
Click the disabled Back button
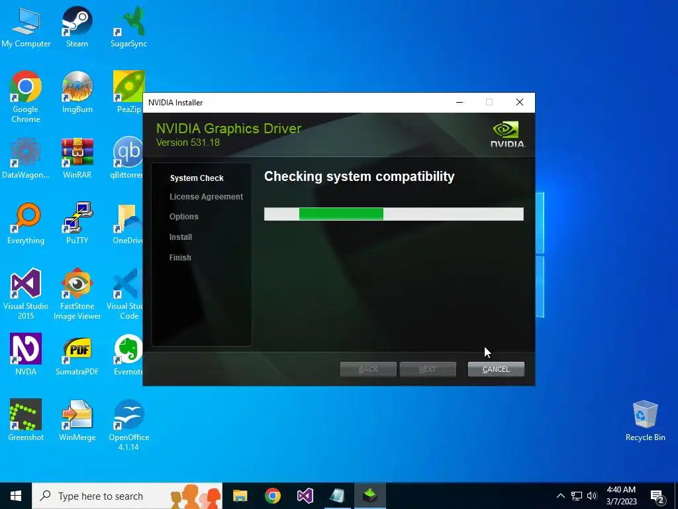coord(368,369)
